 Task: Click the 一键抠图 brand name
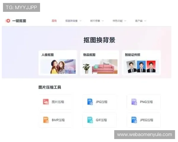[19, 21]
